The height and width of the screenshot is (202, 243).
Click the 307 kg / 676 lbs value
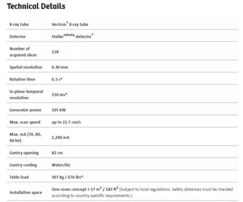pos(67,177)
